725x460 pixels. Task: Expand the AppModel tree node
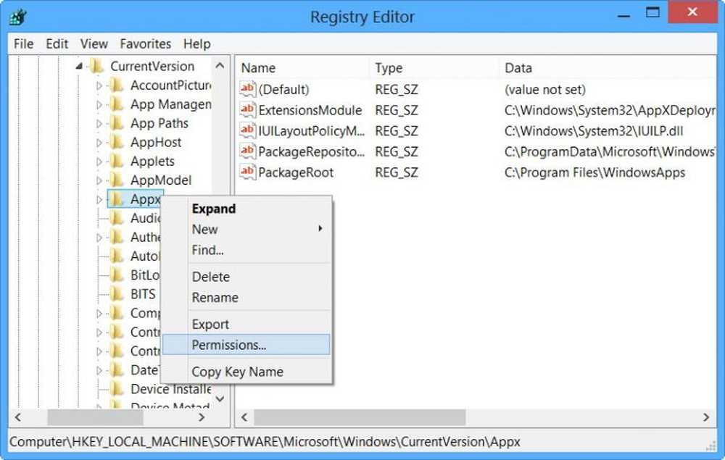pyautogui.click(x=99, y=180)
